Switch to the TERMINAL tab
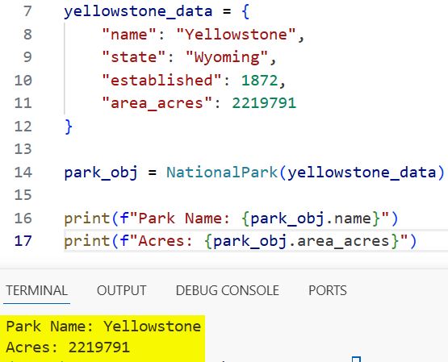This screenshot has width=448, height=362. [x=36, y=290]
